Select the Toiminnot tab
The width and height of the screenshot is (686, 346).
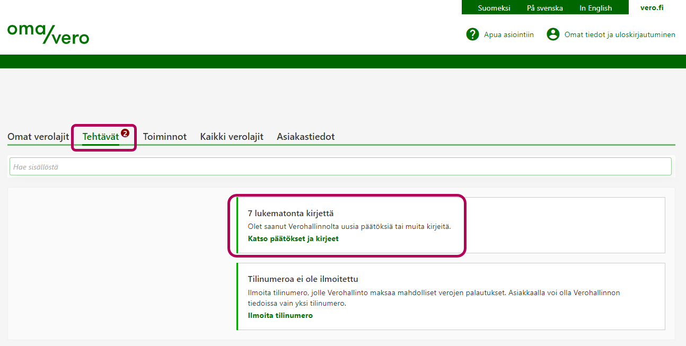click(x=165, y=136)
